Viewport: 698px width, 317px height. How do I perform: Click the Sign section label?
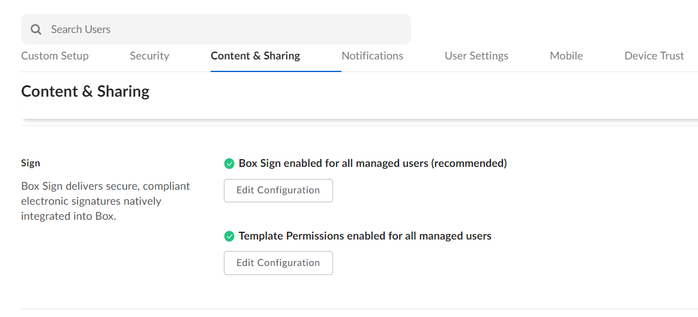(31, 163)
